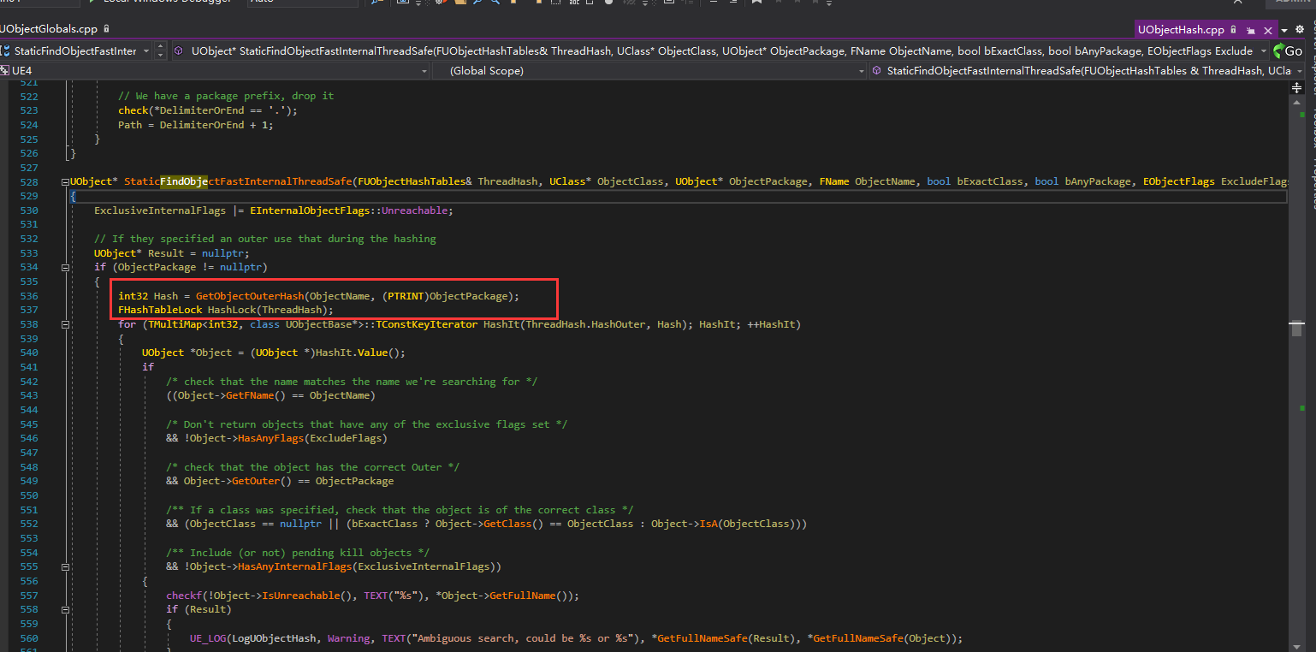The image size is (1316, 652).
Task: Click the project icon next to the UE4 dropdown
Action: pyautogui.click(x=7, y=70)
